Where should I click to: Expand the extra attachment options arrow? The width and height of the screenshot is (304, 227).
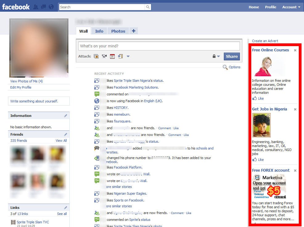(x=128, y=57)
